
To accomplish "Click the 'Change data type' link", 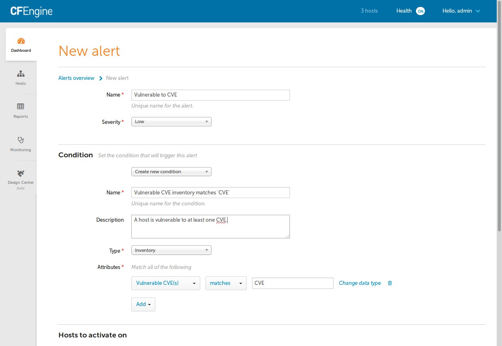I will pos(359,283).
